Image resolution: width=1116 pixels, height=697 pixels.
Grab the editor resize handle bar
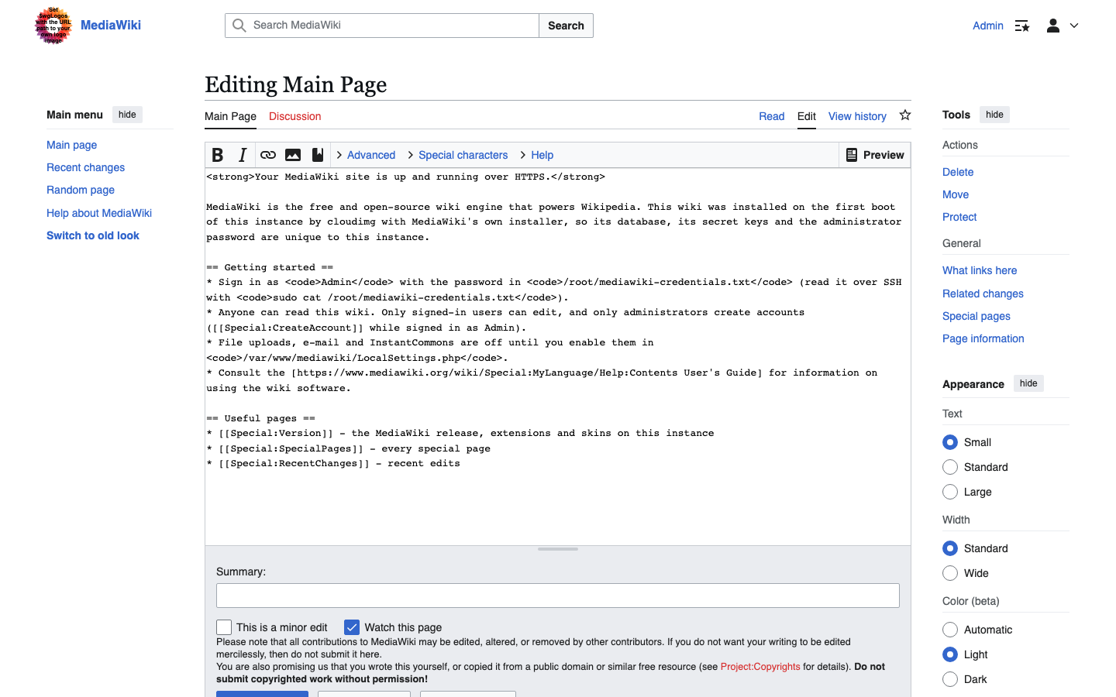point(558,549)
